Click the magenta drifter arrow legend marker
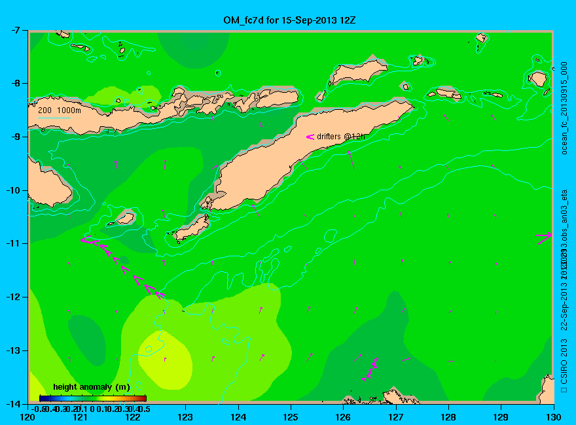This screenshot has width=576, height=425. (x=310, y=137)
